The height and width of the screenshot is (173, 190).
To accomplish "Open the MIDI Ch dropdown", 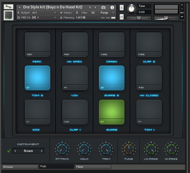I will [37, 18].
